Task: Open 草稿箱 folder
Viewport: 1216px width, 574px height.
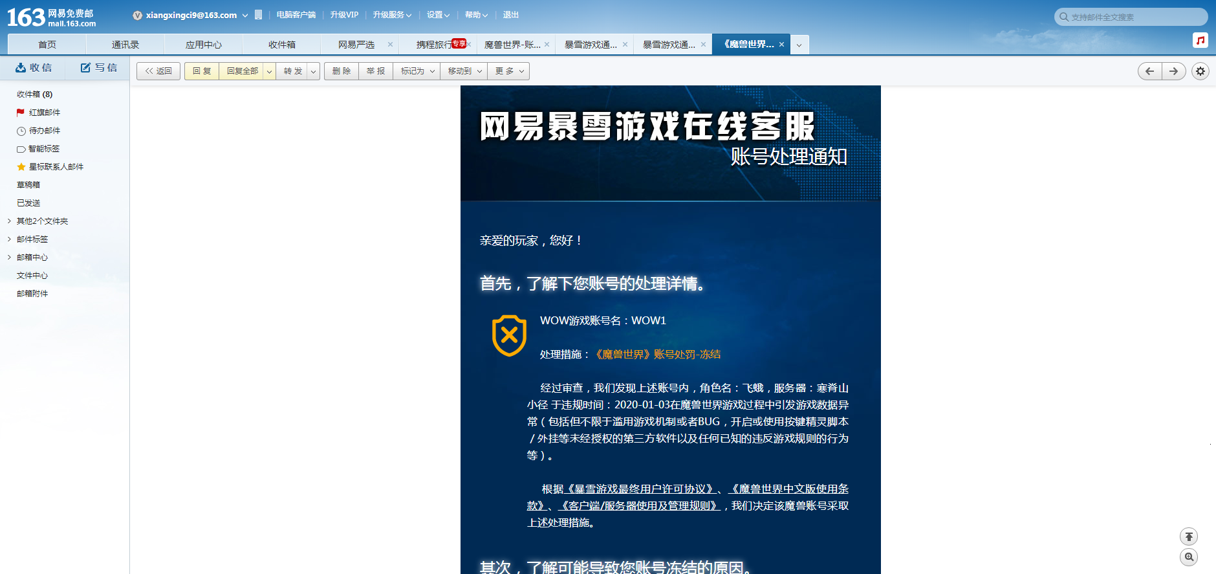Action: (28, 185)
